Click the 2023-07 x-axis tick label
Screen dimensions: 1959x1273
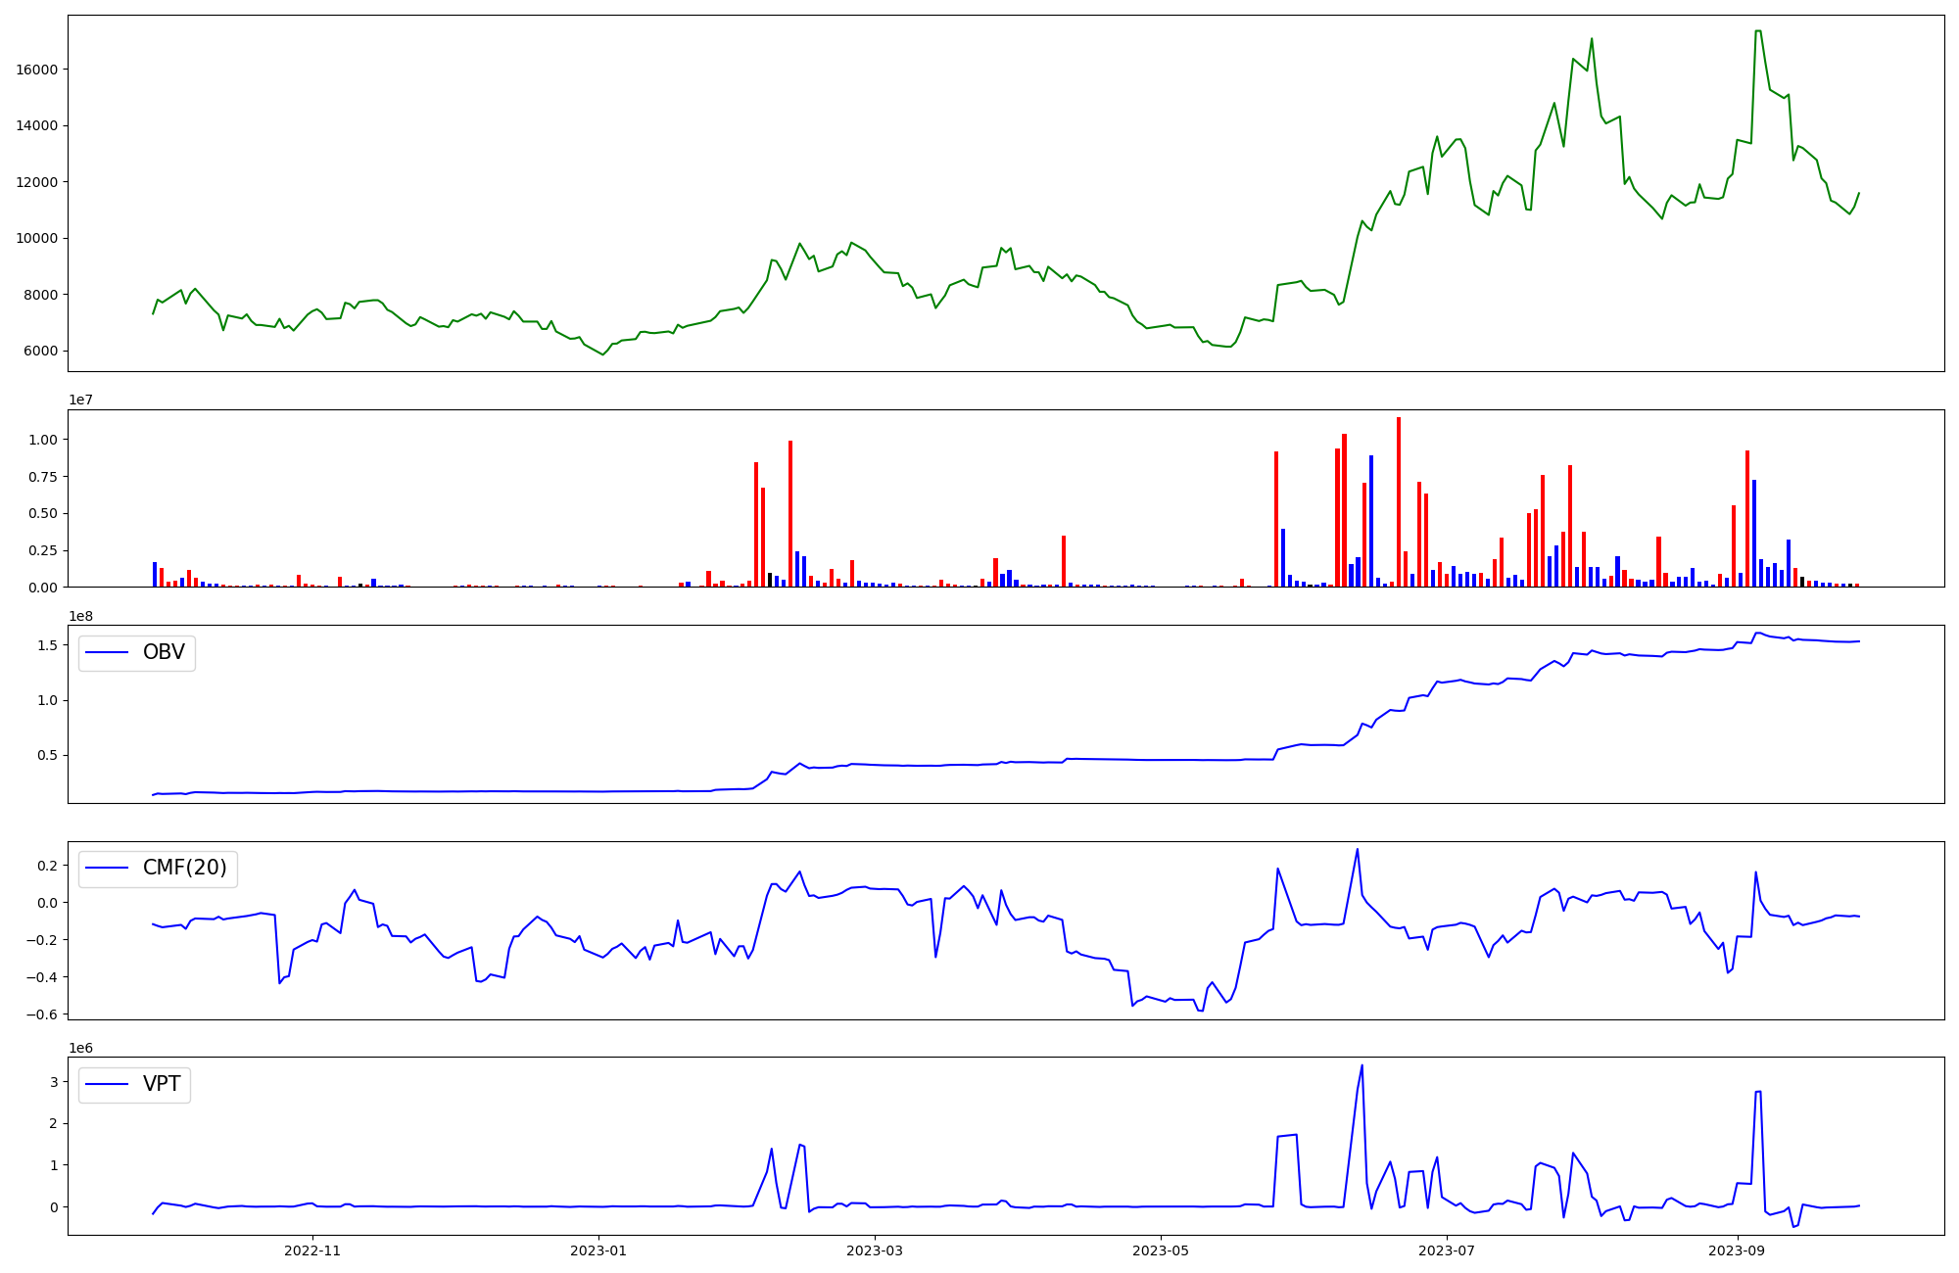click(1447, 1250)
